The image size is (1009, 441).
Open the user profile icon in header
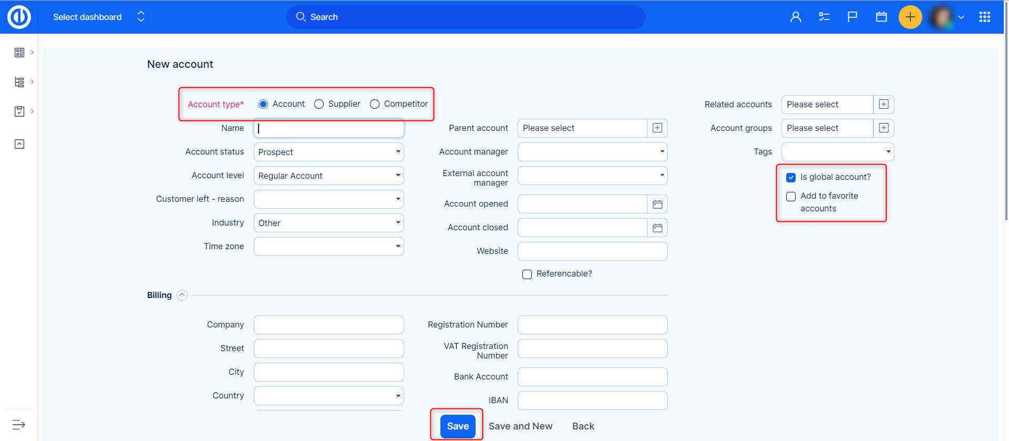click(x=796, y=17)
